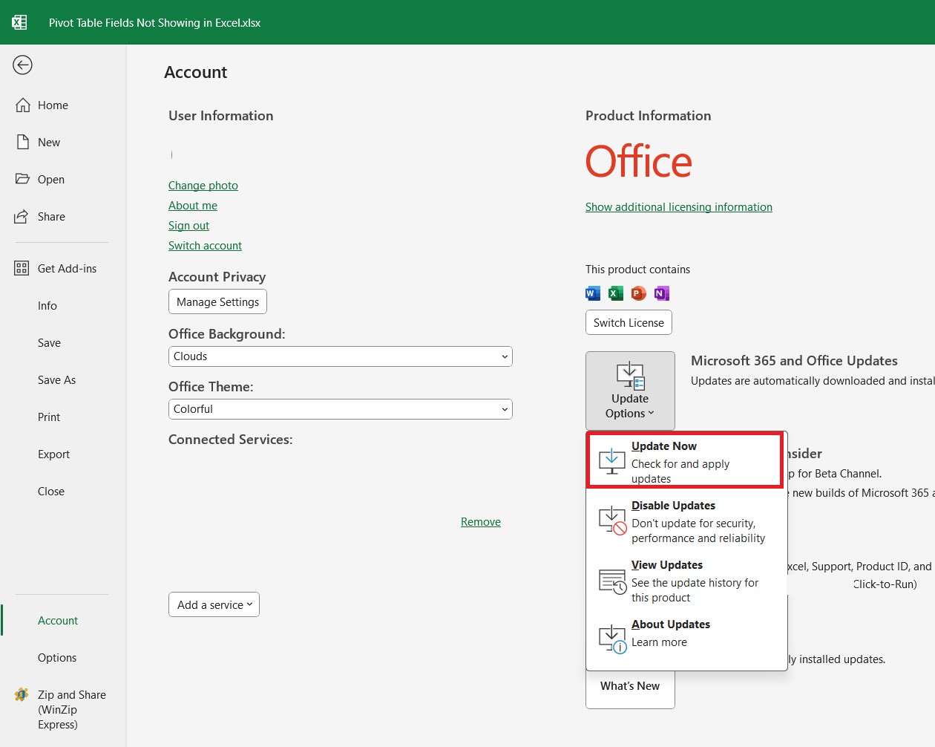Click the Excel logo in title bar
This screenshot has width=935, height=747.
(x=20, y=22)
